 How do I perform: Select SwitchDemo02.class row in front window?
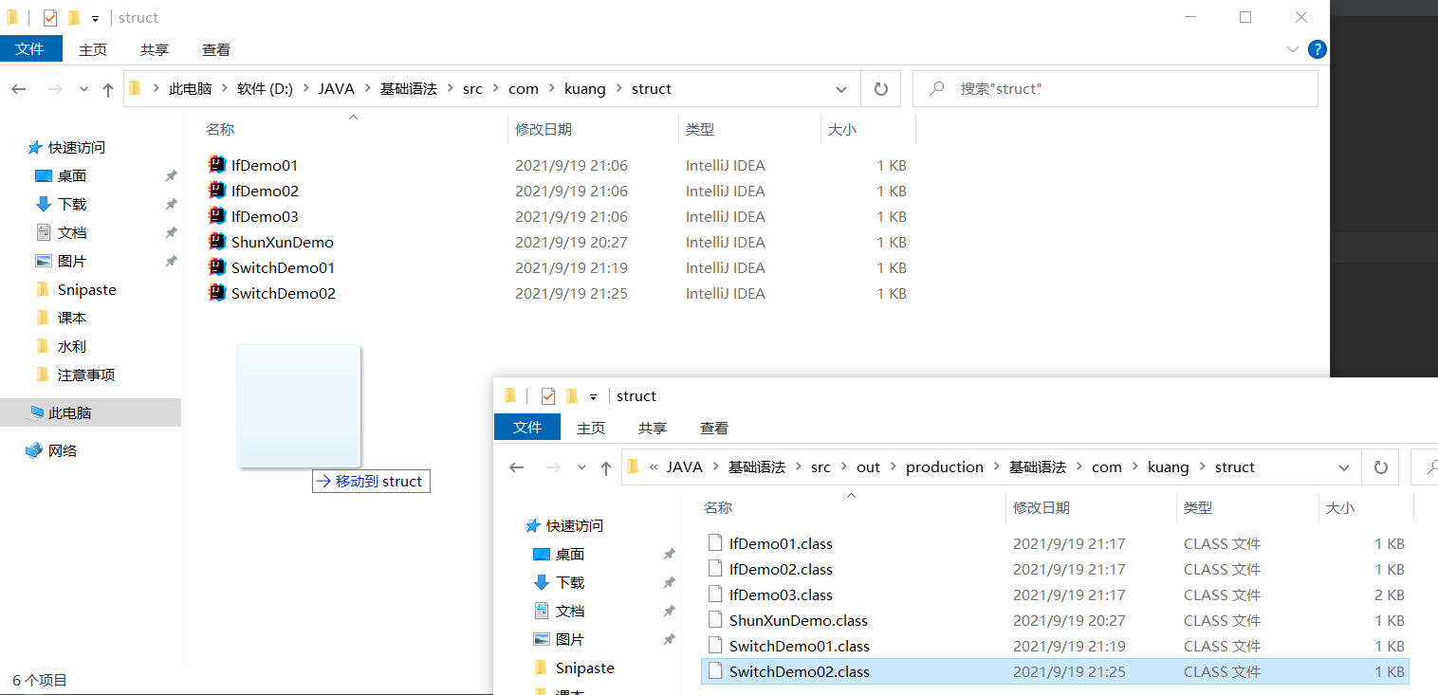pos(1054,671)
